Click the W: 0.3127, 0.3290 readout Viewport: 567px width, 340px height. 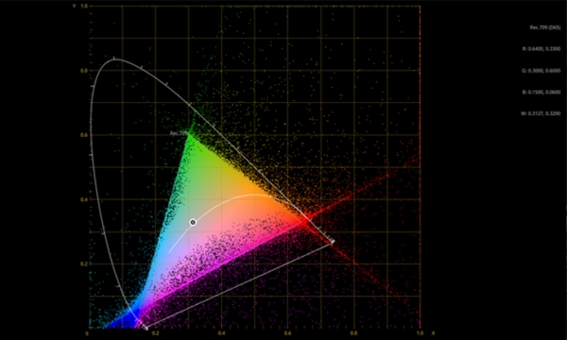coord(541,113)
